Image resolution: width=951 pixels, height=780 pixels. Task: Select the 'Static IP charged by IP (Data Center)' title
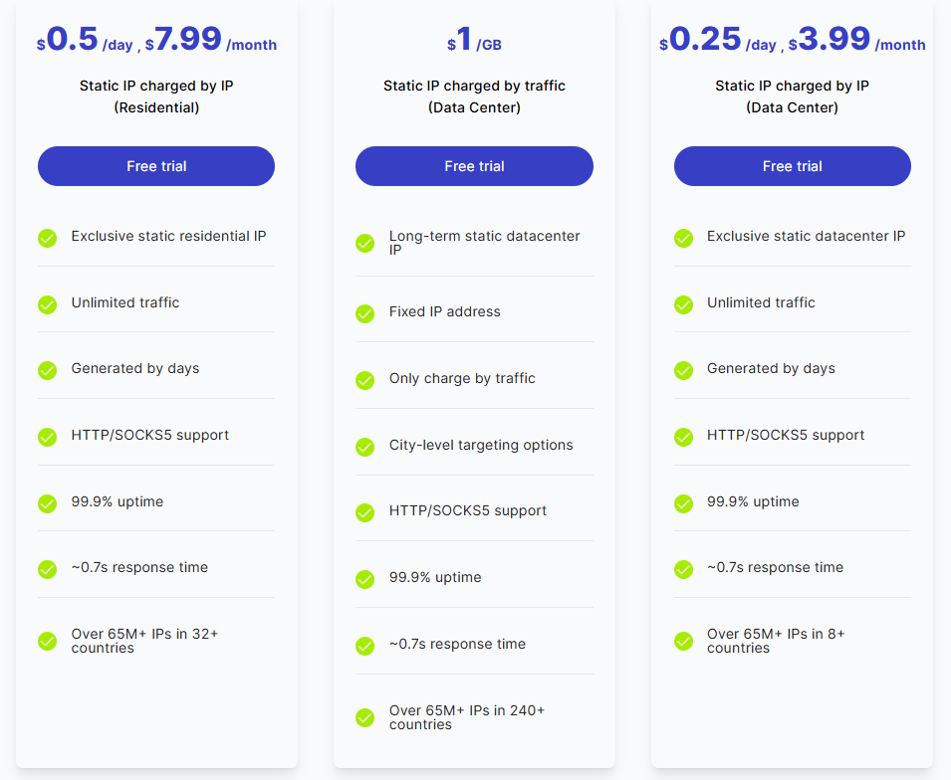(792, 97)
